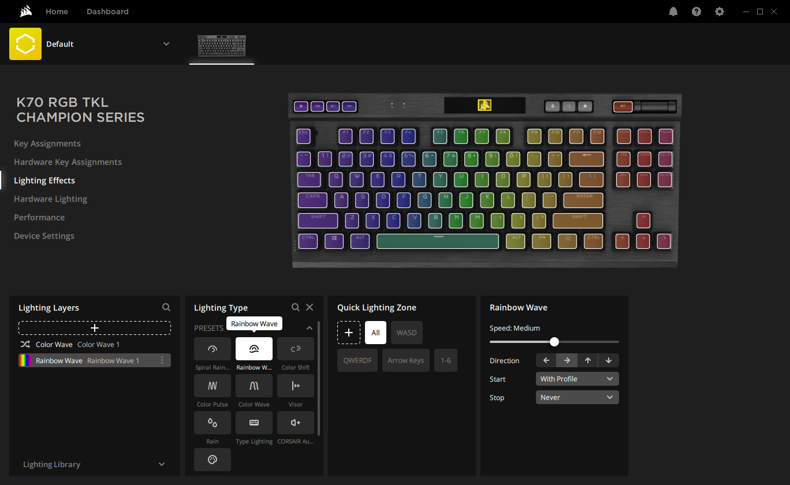Open Performance section
Screen dimensions: 790x485
click(39, 217)
